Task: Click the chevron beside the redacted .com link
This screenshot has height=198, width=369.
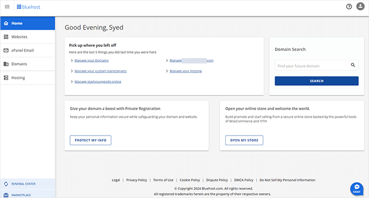Action: [x=167, y=60]
